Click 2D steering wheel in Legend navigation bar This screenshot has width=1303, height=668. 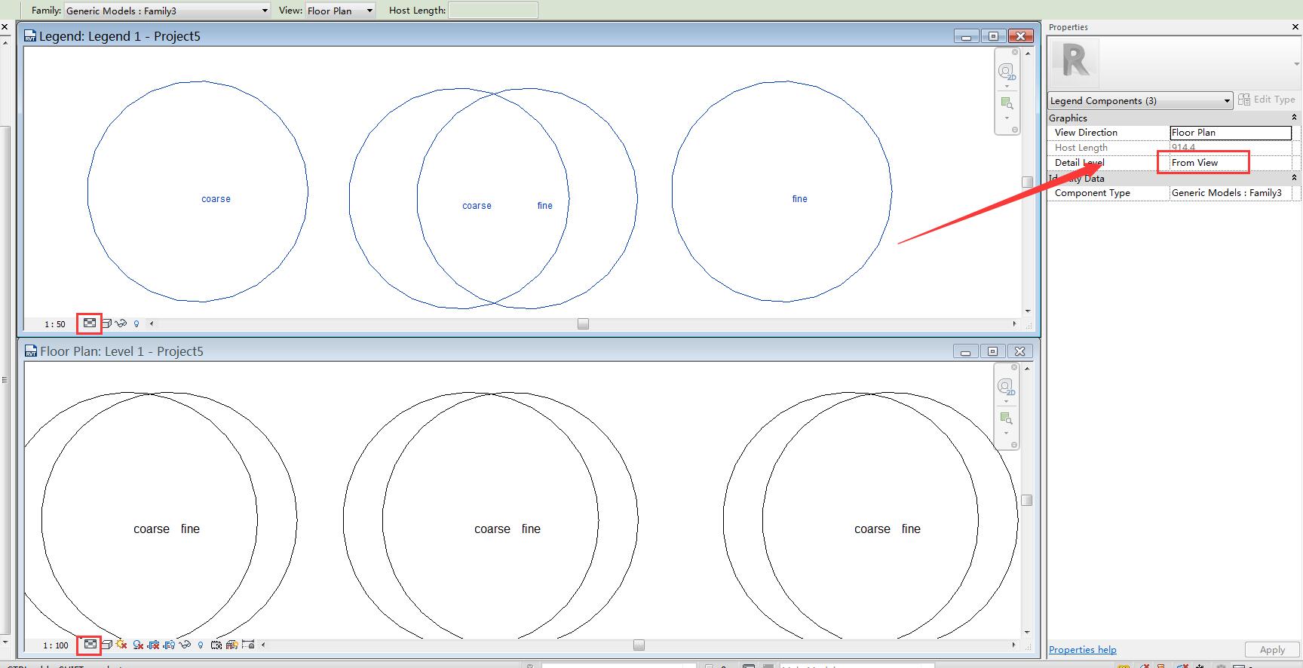tap(1007, 72)
